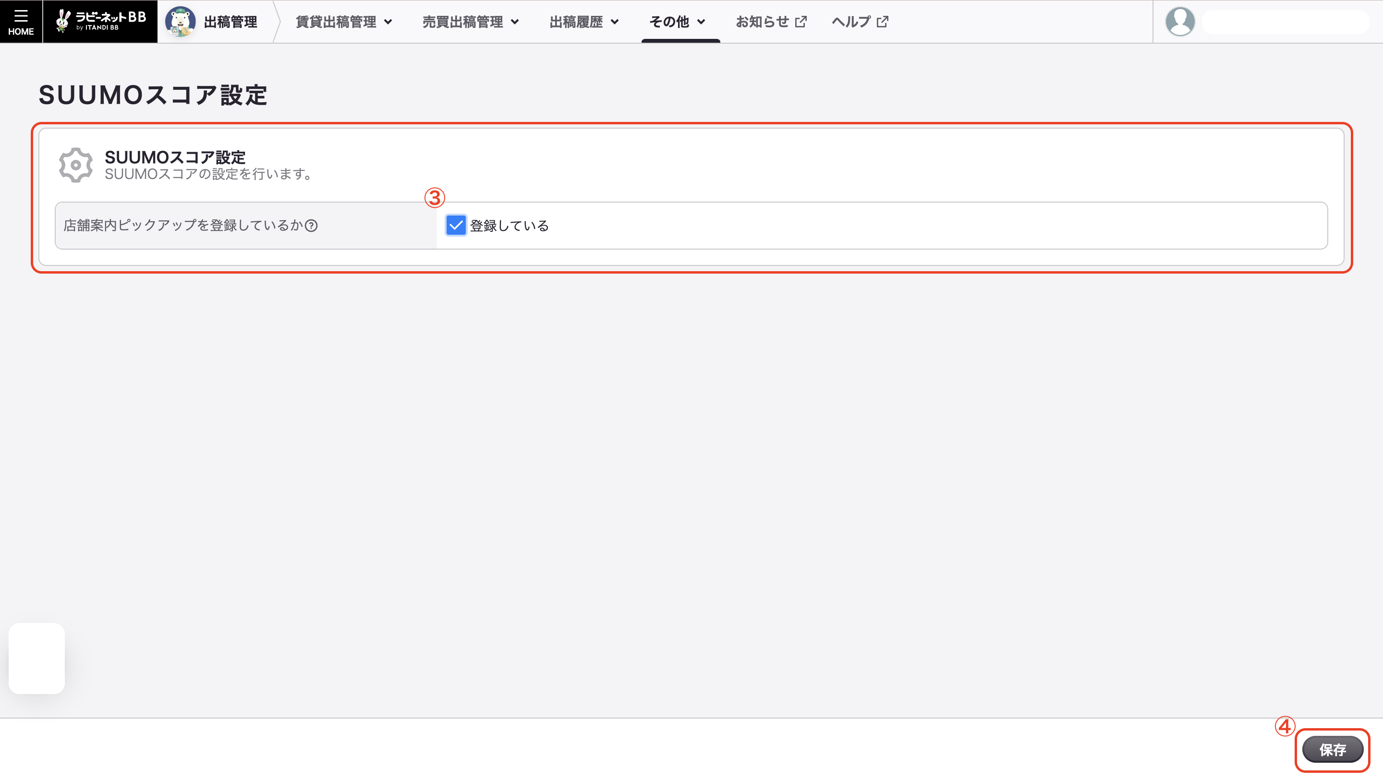Click the blank white widget at bottom left
The image size is (1383, 780).
pos(36,658)
